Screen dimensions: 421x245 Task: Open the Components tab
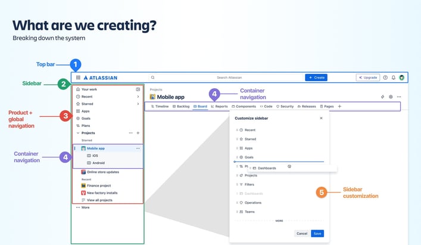244,106
